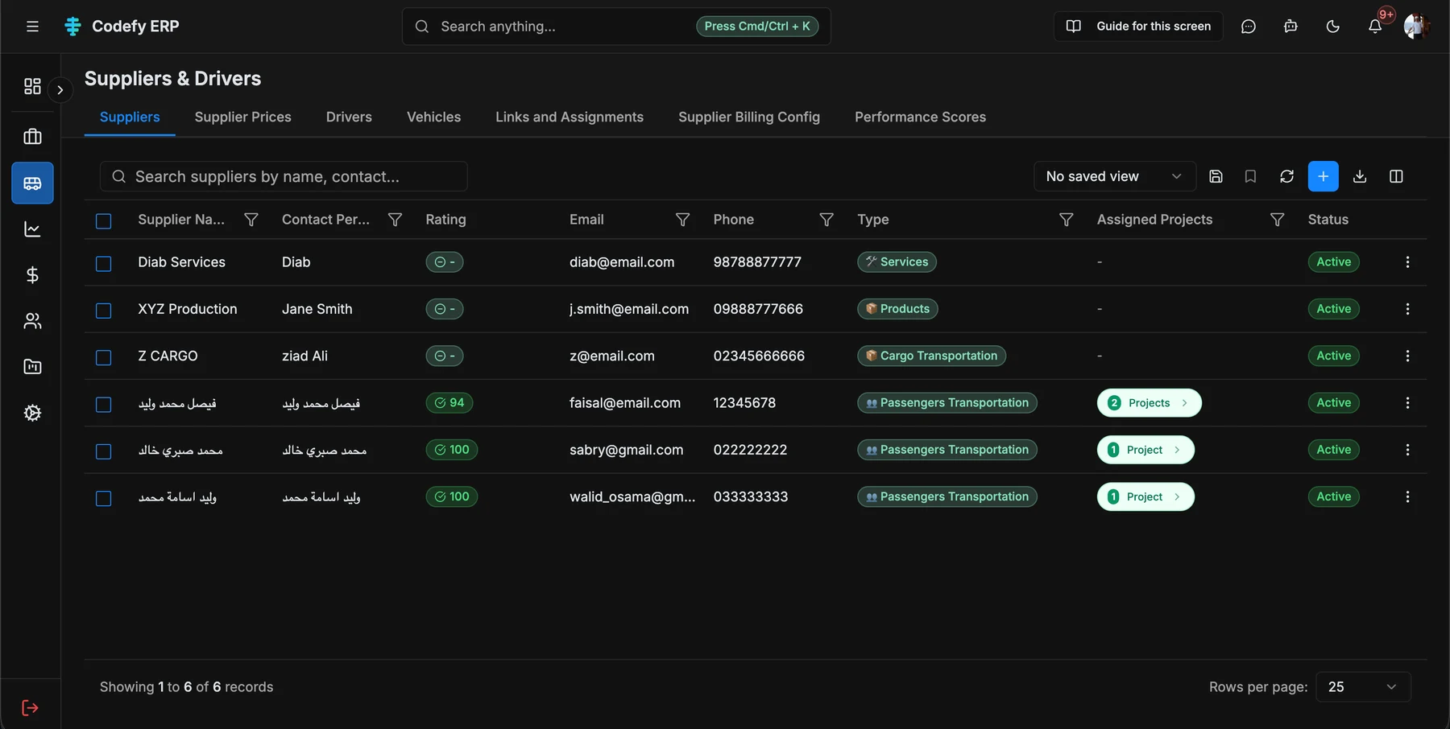Screen dimensions: 1450x729
Task: Filter the Phone column
Action: [x=826, y=220]
